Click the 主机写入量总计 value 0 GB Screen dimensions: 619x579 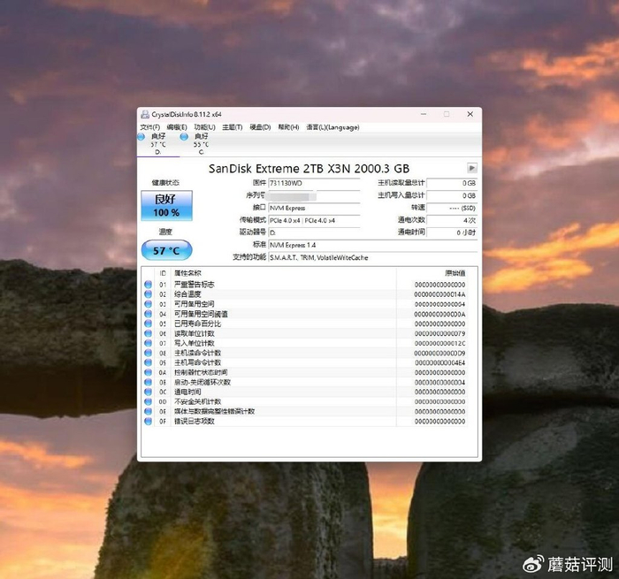click(x=452, y=195)
